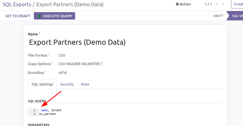The image size is (243, 126).
Task: Switch to the Security tab
Action: point(67,84)
